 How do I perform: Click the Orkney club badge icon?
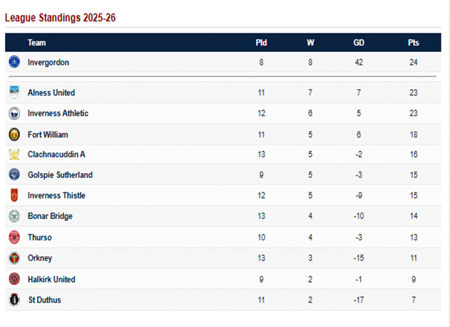14,258
